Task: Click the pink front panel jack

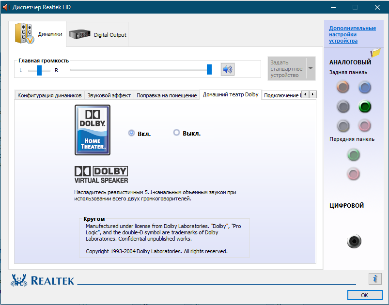Action: pos(354,174)
